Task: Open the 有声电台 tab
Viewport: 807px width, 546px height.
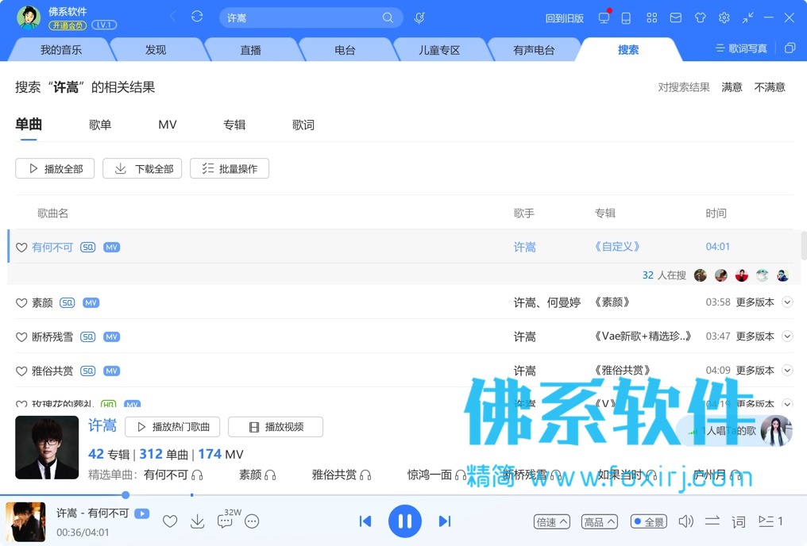Action: click(x=534, y=50)
